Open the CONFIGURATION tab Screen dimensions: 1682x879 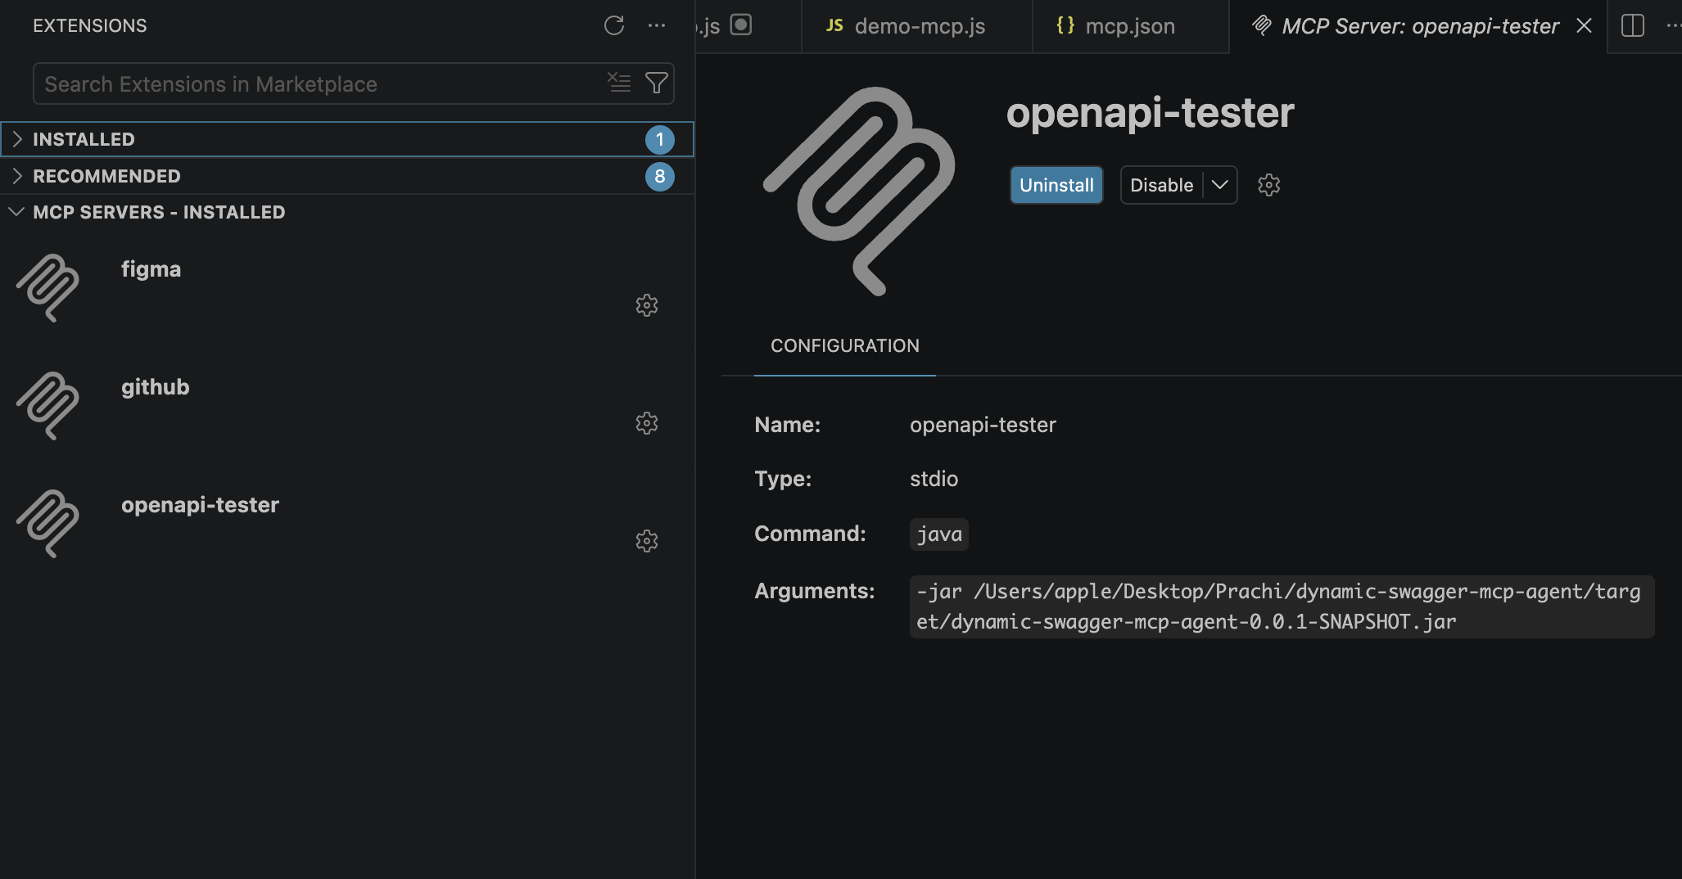point(845,345)
